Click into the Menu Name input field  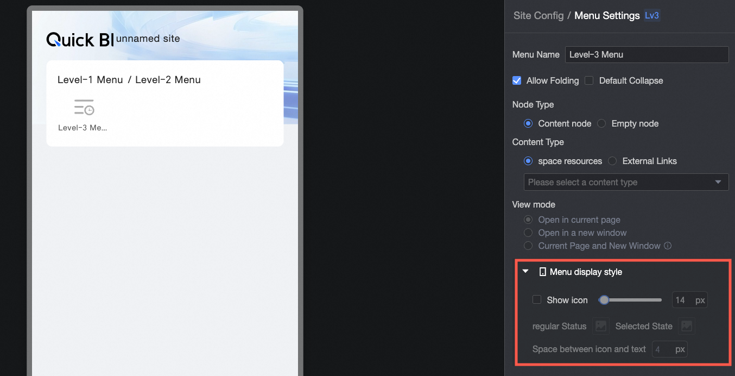[x=647, y=54]
